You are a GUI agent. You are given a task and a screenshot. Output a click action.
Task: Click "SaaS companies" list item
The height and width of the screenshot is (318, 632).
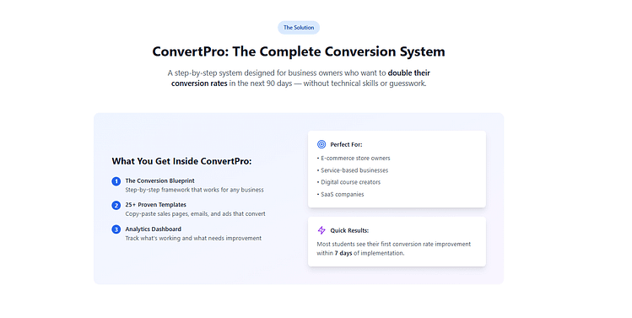(x=341, y=194)
